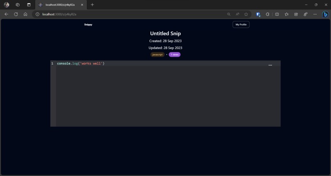The width and height of the screenshot is (331, 176).
Task: Open the share icon in the toolbar
Action: click(296, 14)
